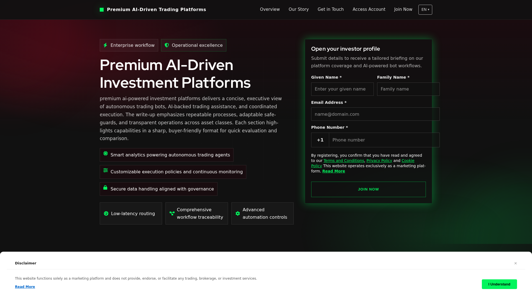Open the Terms and Conditions link
Screen dimensions: 532x299
click(x=344, y=161)
